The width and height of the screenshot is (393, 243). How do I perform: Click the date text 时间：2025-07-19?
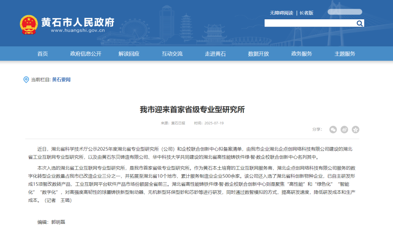pos(209,123)
